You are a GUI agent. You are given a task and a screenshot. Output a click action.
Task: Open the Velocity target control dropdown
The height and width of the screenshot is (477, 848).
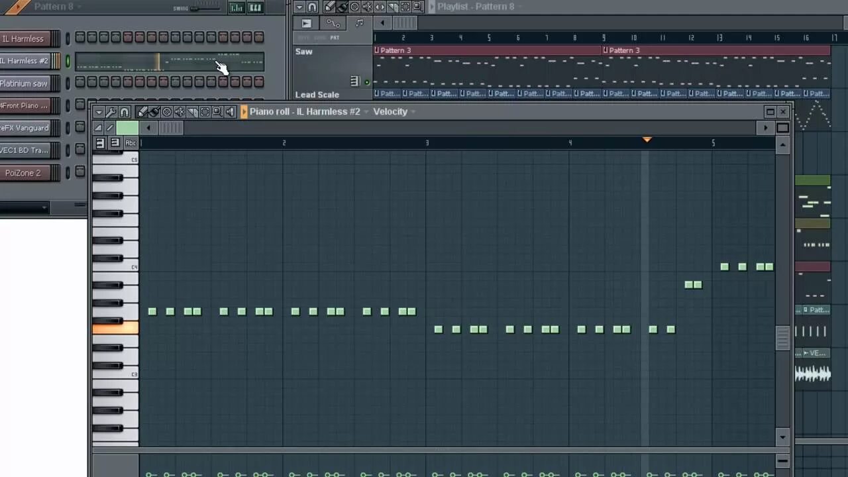(413, 112)
